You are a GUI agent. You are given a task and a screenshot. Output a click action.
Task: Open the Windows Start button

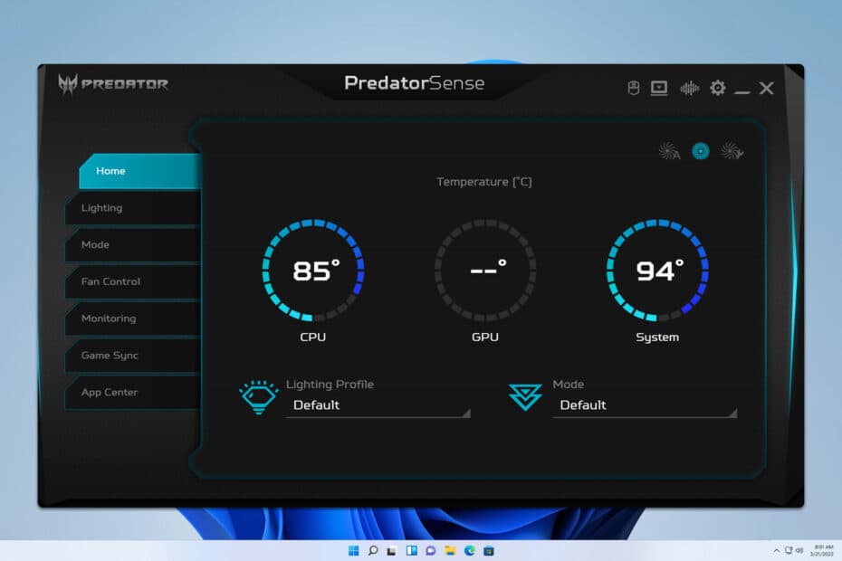(353, 549)
